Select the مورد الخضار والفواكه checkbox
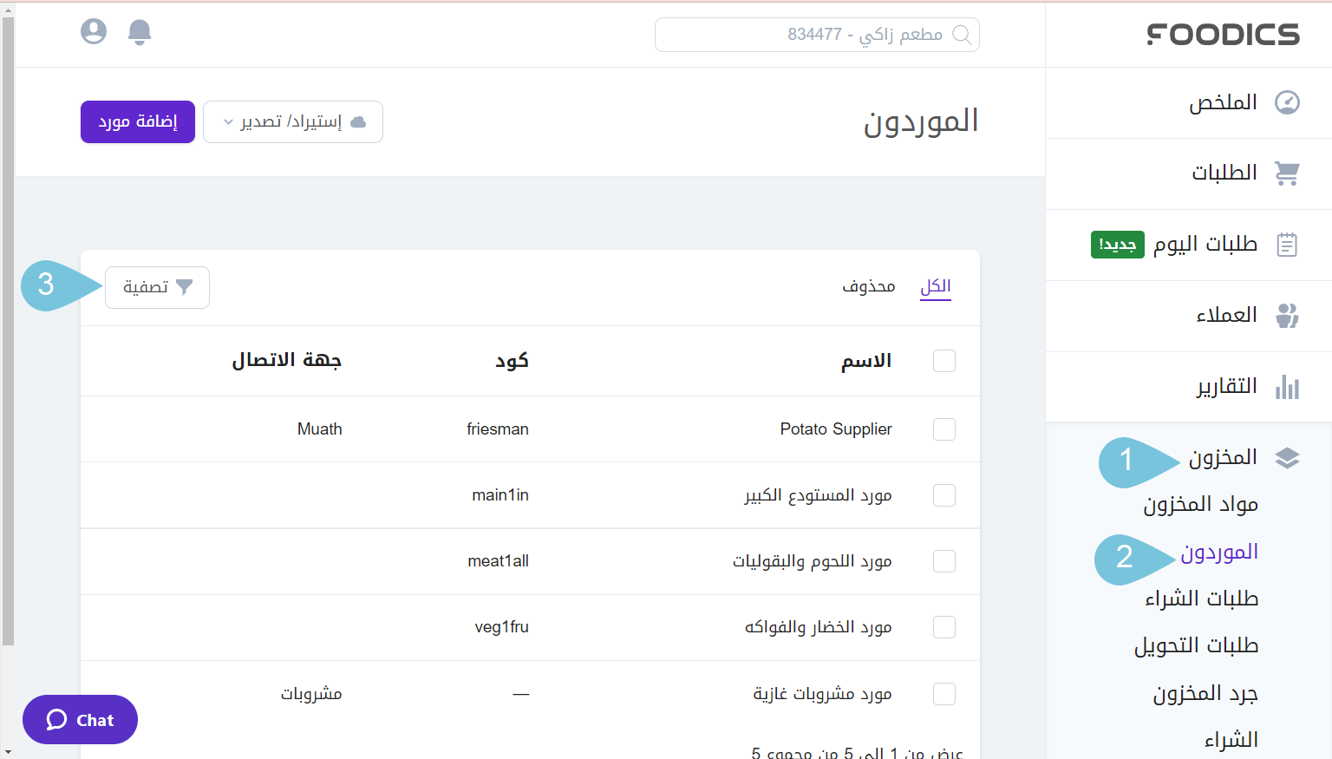The height and width of the screenshot is (759, 1332). 943,627
